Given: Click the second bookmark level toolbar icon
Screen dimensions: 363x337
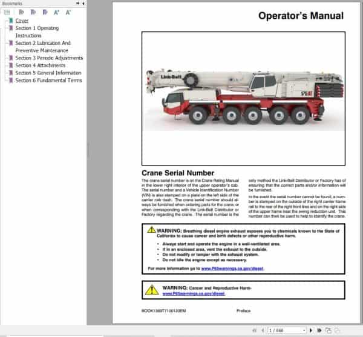Looking at the screenshot, I should click(x=33, y=12).
